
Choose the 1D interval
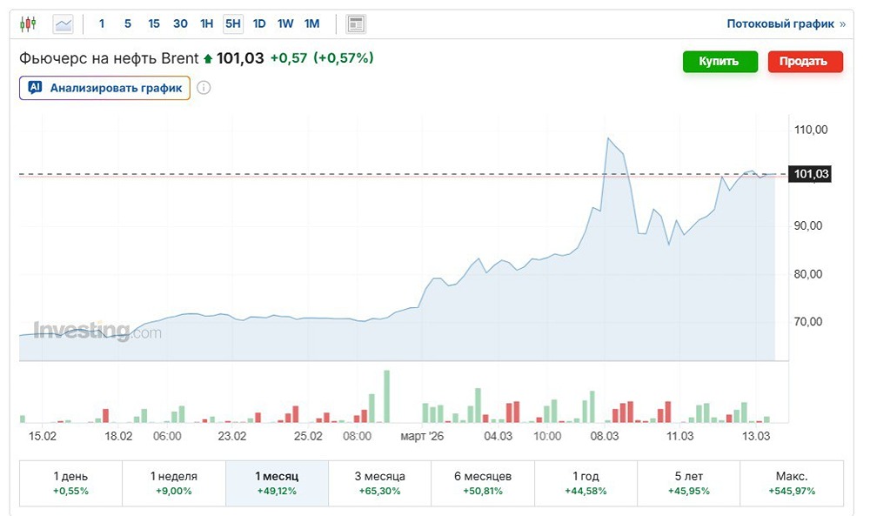pyautogui.click(x=259, y=23)
